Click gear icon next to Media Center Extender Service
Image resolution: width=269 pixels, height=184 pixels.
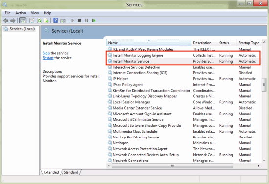(110, 108)
